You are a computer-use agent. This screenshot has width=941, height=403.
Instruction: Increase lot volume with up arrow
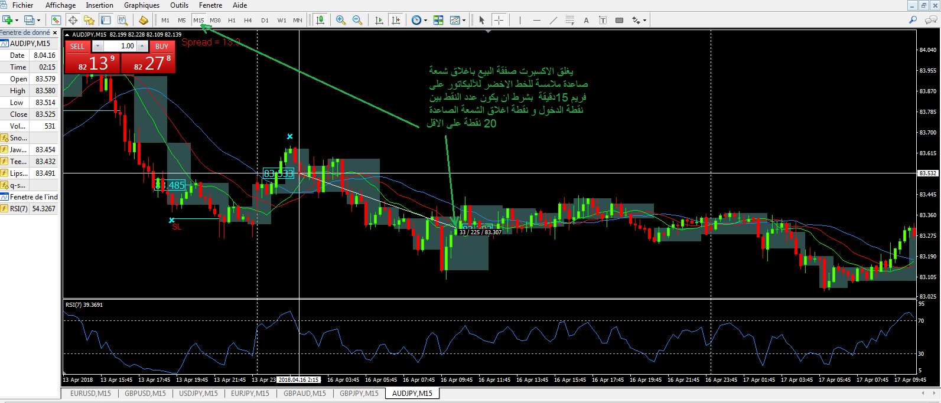click(142, 46)
